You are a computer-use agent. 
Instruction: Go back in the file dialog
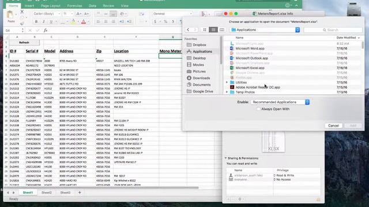(x=188, y=30)
